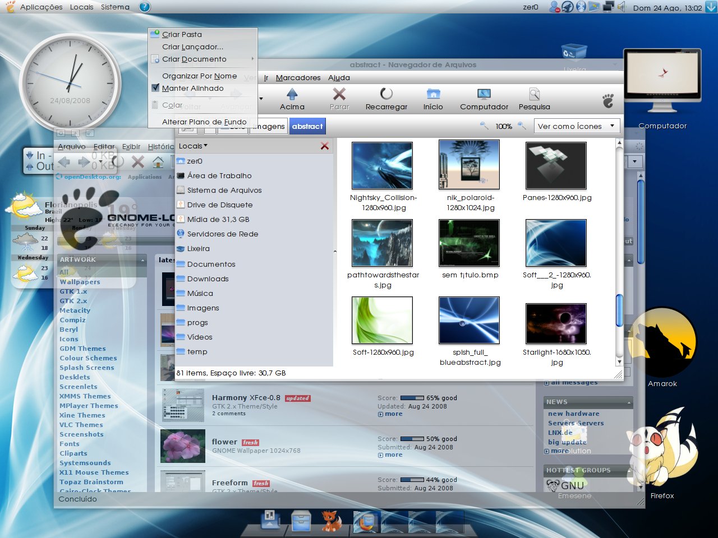The height and width of the screenshot is (538, 718).
Task: Choose Organizar Por Nome in context menu
Action: (202, 76)
